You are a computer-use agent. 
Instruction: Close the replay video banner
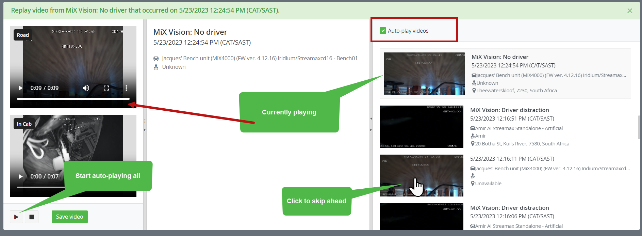click(630, 11)
